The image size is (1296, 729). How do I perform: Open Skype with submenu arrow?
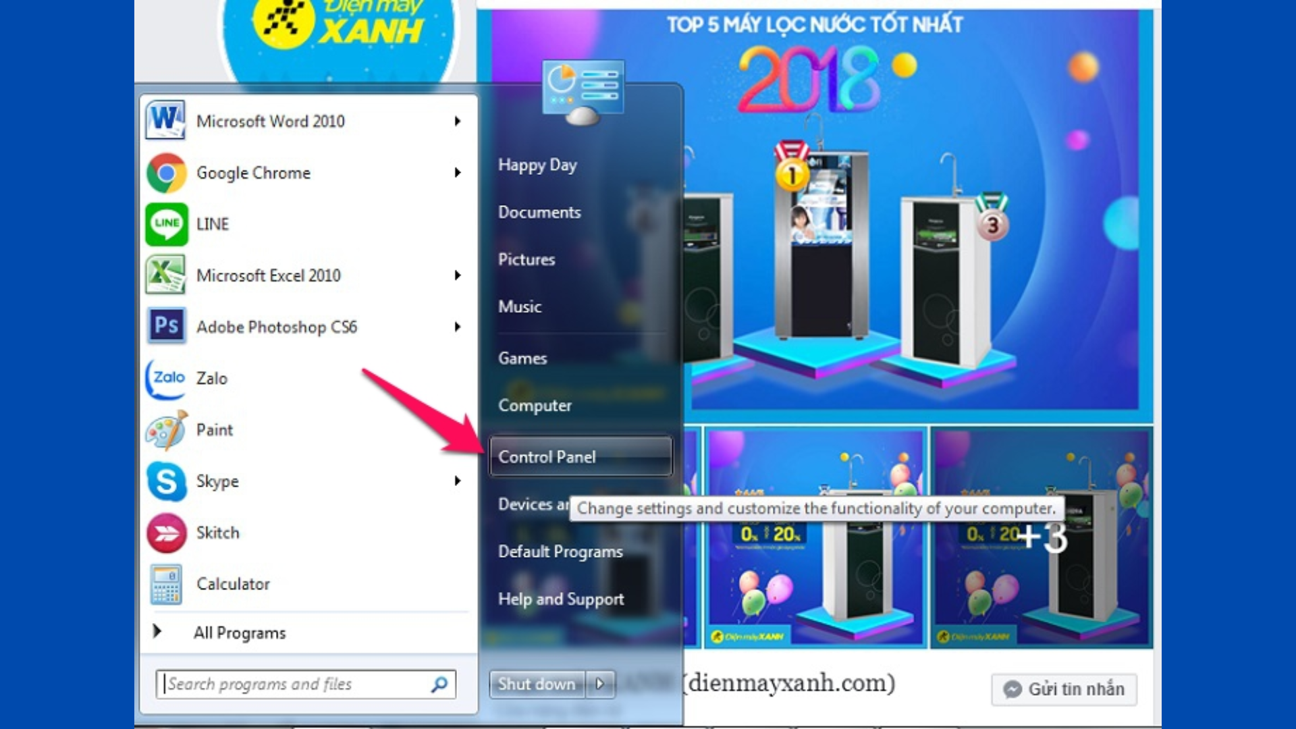coord(456,481)
